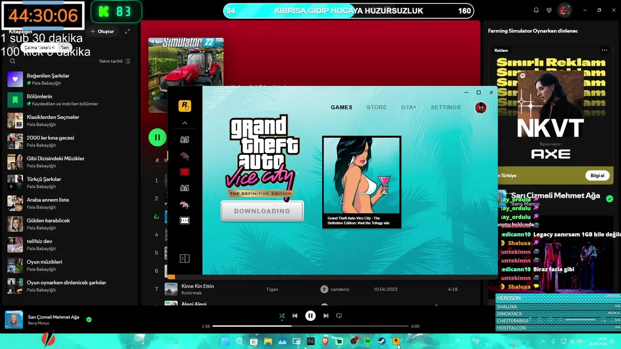Image resolution: width=621 pixels, height=349 pixels.
Task: Open Oyun oynarken dinlenicek şarkılar playlist
Action: click(69, 286)
